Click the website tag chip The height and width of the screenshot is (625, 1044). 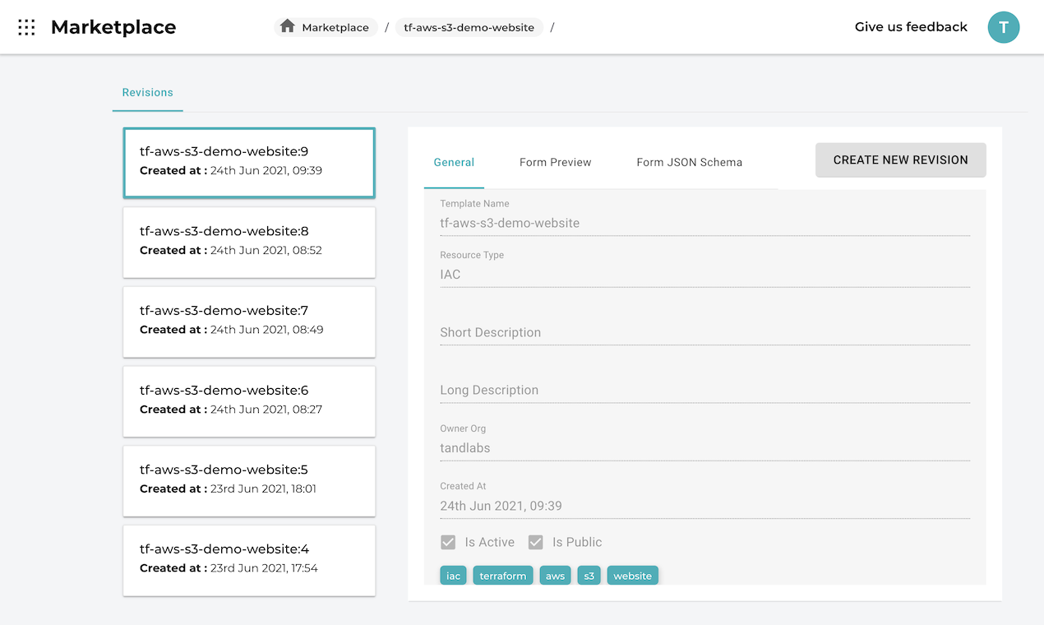coord(633,576)
